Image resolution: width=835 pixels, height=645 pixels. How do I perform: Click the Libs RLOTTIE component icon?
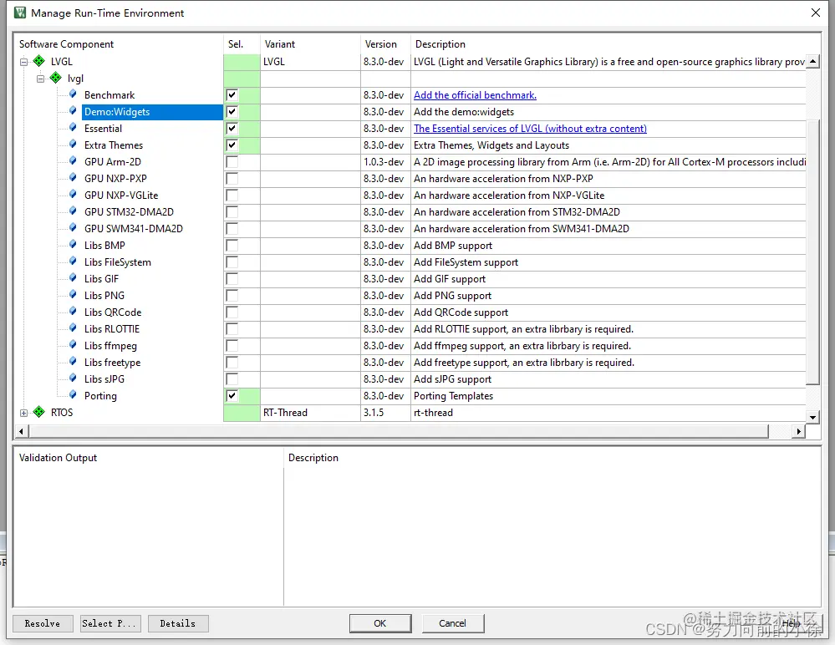tap(73, 328)
